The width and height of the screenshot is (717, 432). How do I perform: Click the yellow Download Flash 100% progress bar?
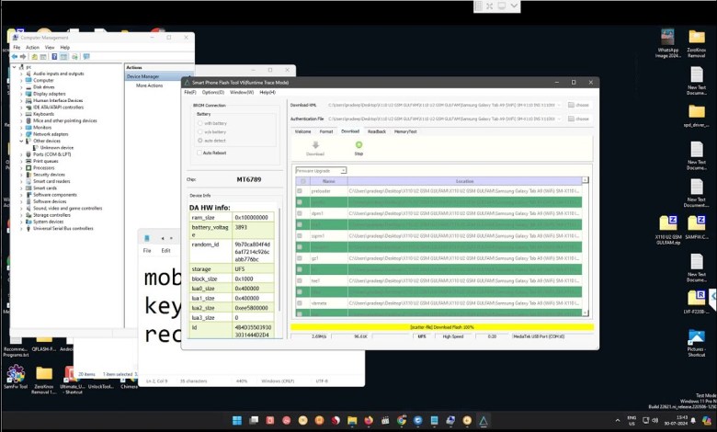(442, 327)
